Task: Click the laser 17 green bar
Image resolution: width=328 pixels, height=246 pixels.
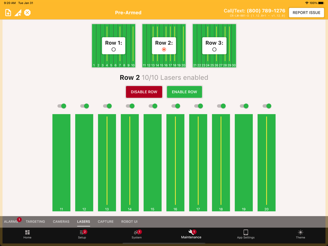Action: click(198, 163)
